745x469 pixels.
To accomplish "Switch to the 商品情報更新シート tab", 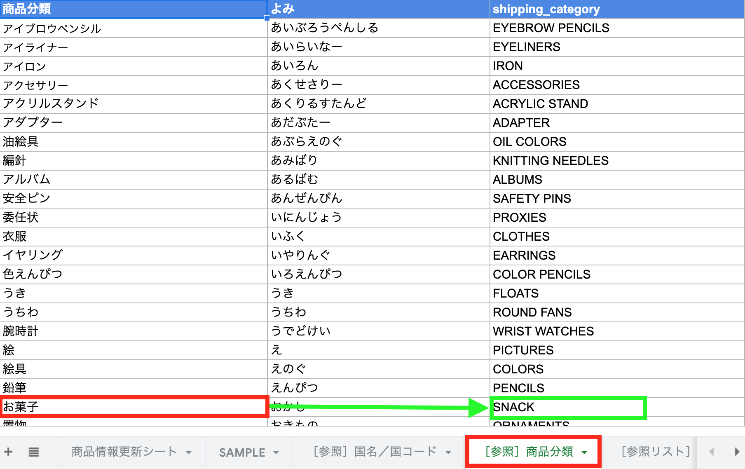I will point(124,452).
